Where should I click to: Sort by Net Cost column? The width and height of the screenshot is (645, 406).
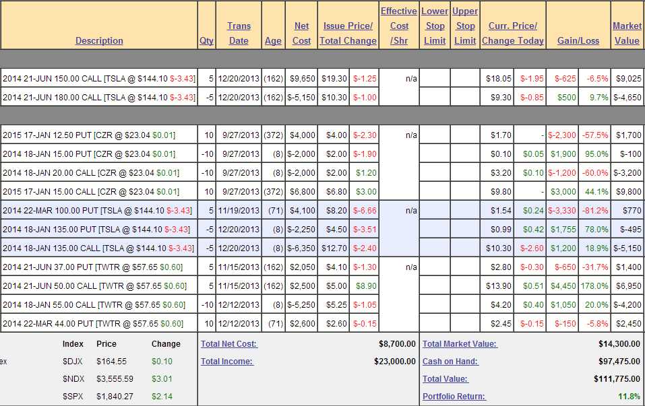[x=301, y=33]
